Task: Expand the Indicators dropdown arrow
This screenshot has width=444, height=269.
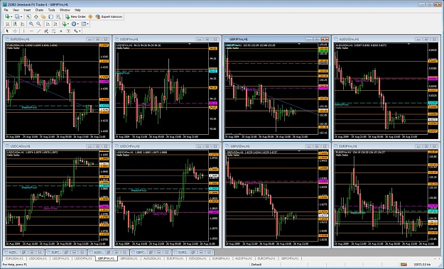Action: pyautogui.click(x=68, y=23)
